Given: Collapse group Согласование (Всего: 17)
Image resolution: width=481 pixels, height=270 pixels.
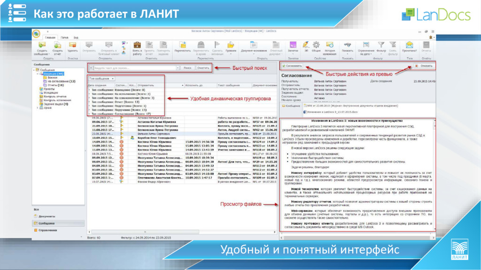Looking at the screenshot, I should (90, 114).
